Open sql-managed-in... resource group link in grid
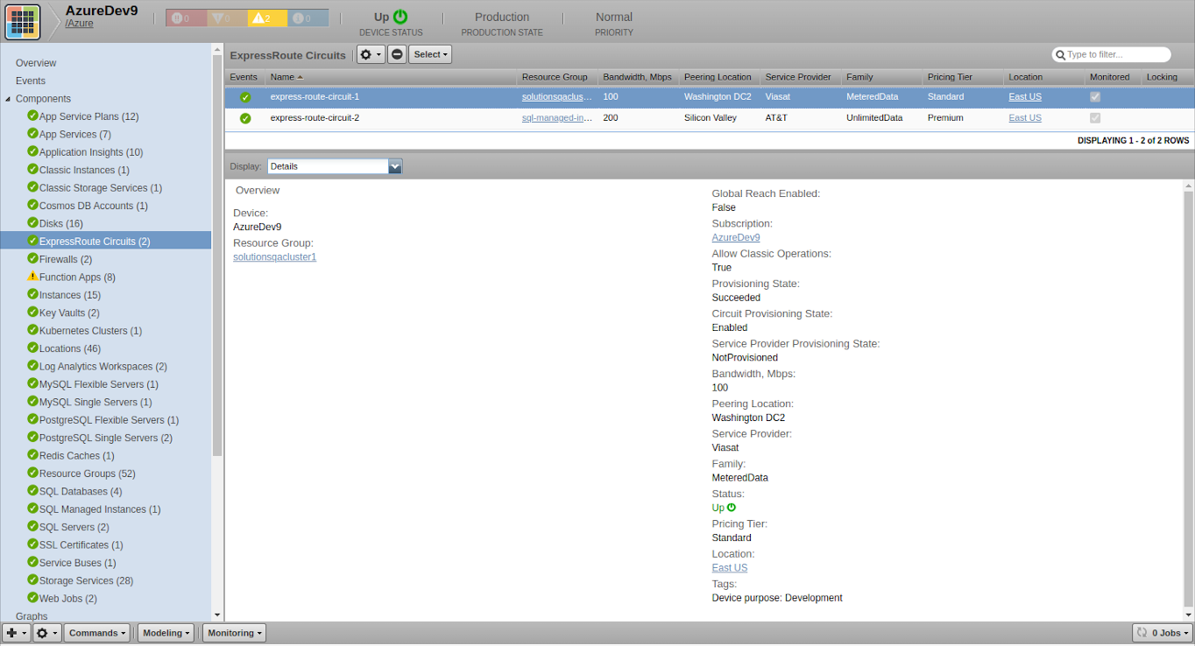The image size is (1195, 646). (x=557, y=118)
